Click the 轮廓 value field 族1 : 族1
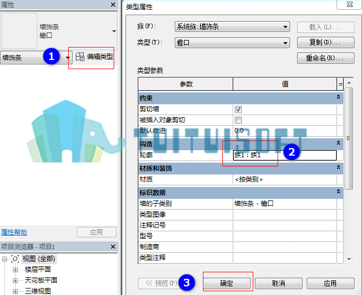 coord(285,155)
